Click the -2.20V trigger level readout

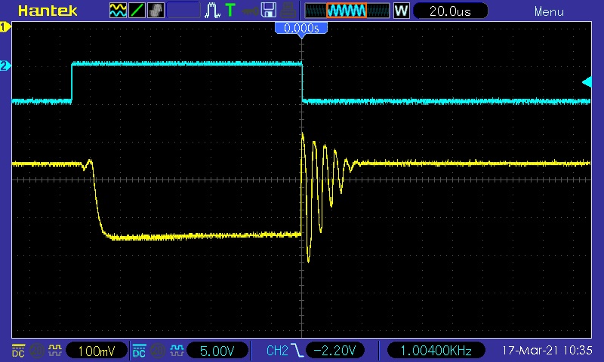tap(334, 351)
